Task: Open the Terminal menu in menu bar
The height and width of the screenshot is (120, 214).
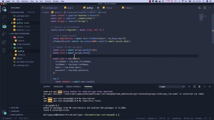Action: (x=48, y=1)
